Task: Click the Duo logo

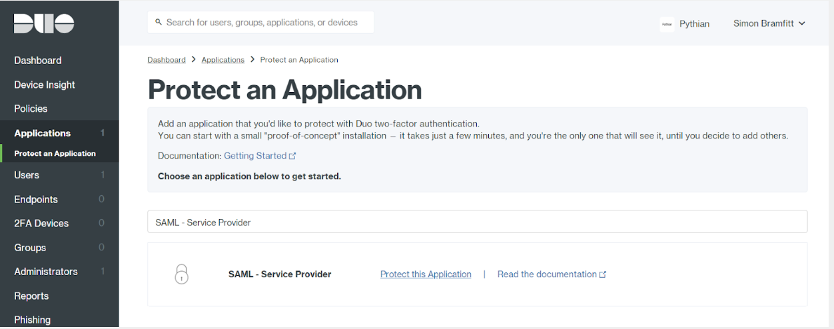Action: click(x=43, y=23)
